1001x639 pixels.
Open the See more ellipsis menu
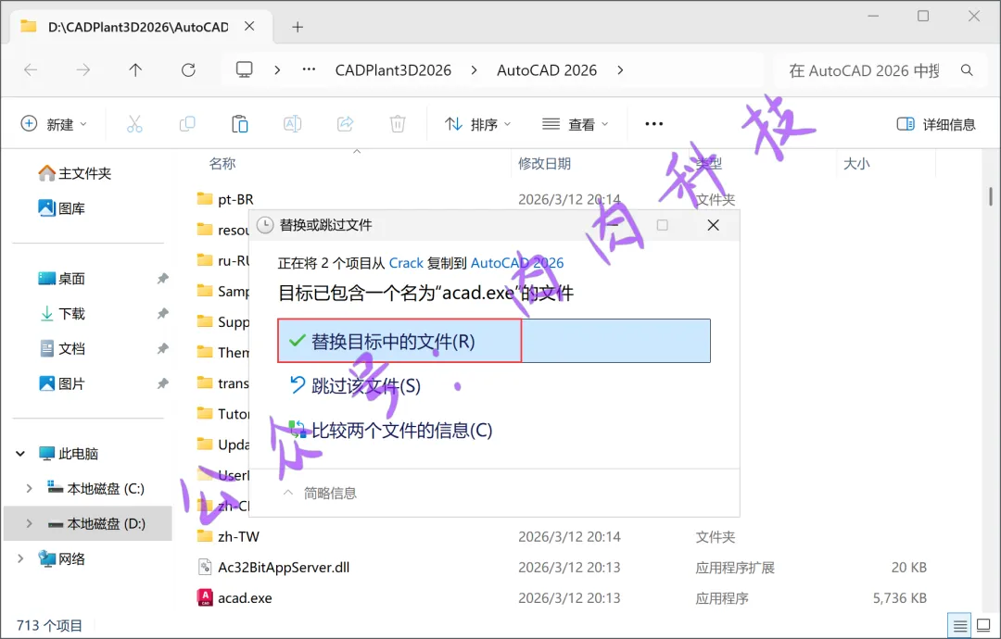click(653, 124)
